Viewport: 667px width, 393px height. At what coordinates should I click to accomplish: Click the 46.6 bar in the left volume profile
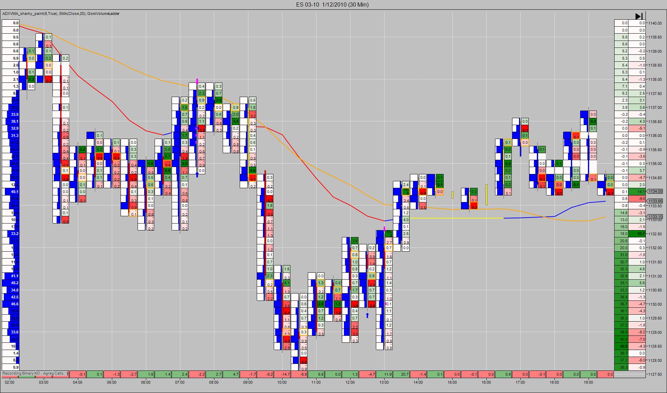click(11, 304)
